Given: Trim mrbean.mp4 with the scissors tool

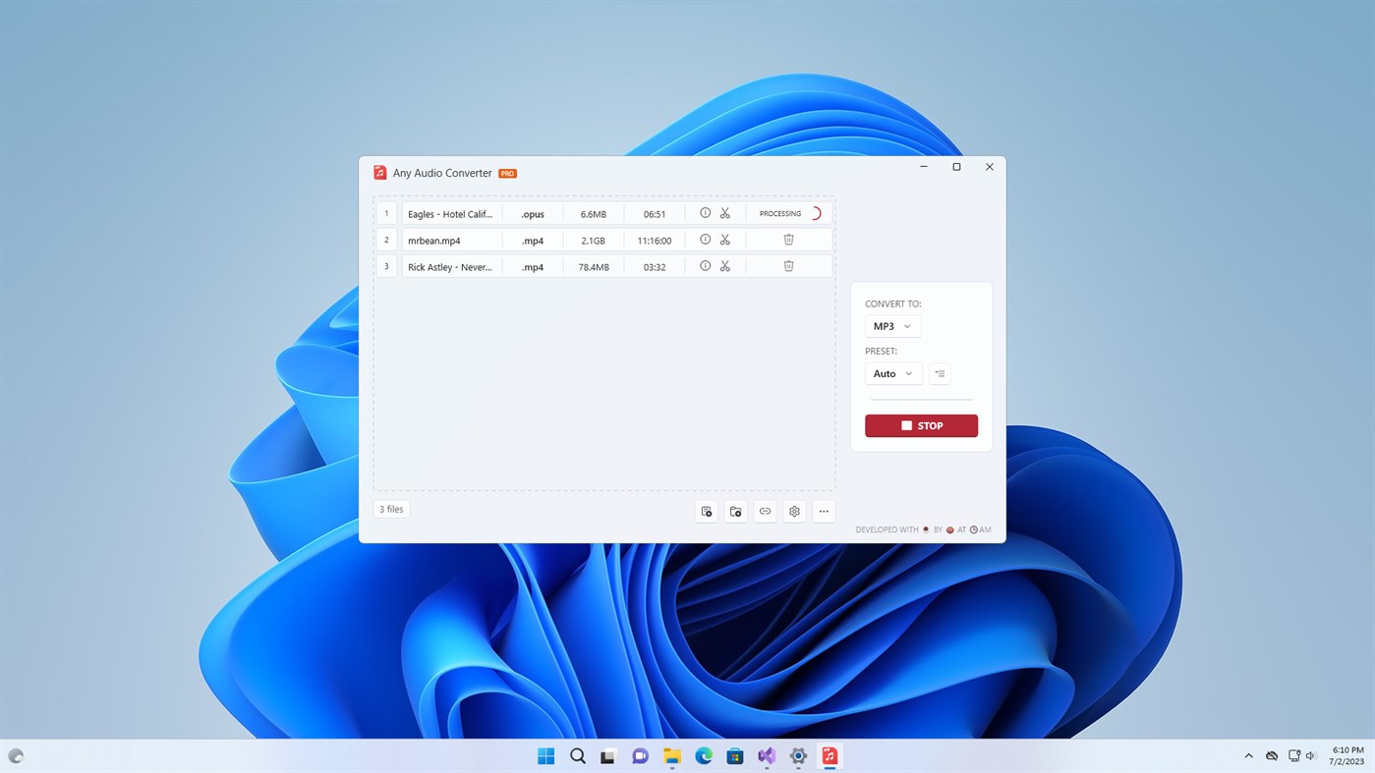Looking at the screenshot, I should tap(724, 239).
